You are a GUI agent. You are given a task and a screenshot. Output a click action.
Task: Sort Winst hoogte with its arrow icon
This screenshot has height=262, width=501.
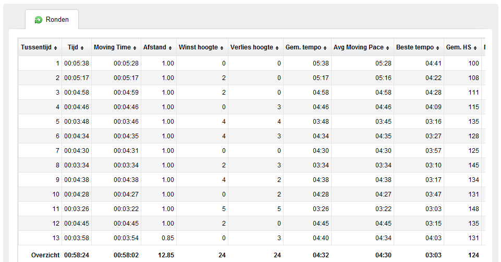click(x=222, y=48)
